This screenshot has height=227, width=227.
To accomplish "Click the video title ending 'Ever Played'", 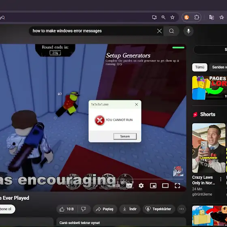I will (x=15, y=198).
